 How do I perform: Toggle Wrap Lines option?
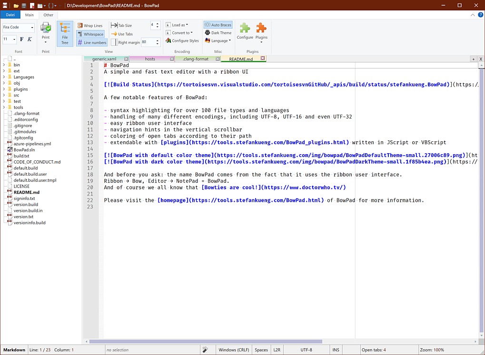(90, 25)
